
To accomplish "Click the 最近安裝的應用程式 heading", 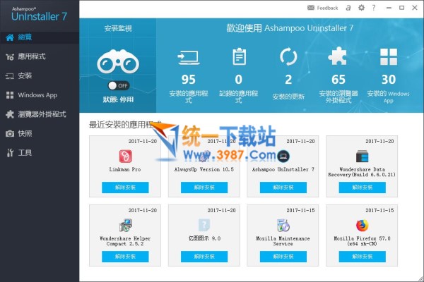I will point(125,125).
